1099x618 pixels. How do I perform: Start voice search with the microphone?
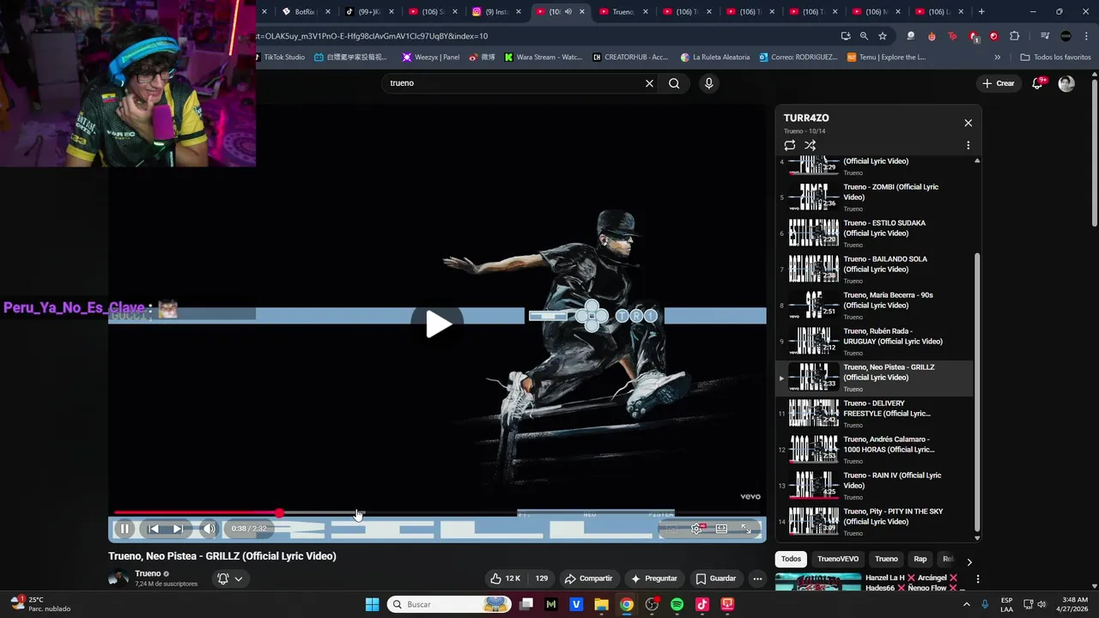coord(708,83)
